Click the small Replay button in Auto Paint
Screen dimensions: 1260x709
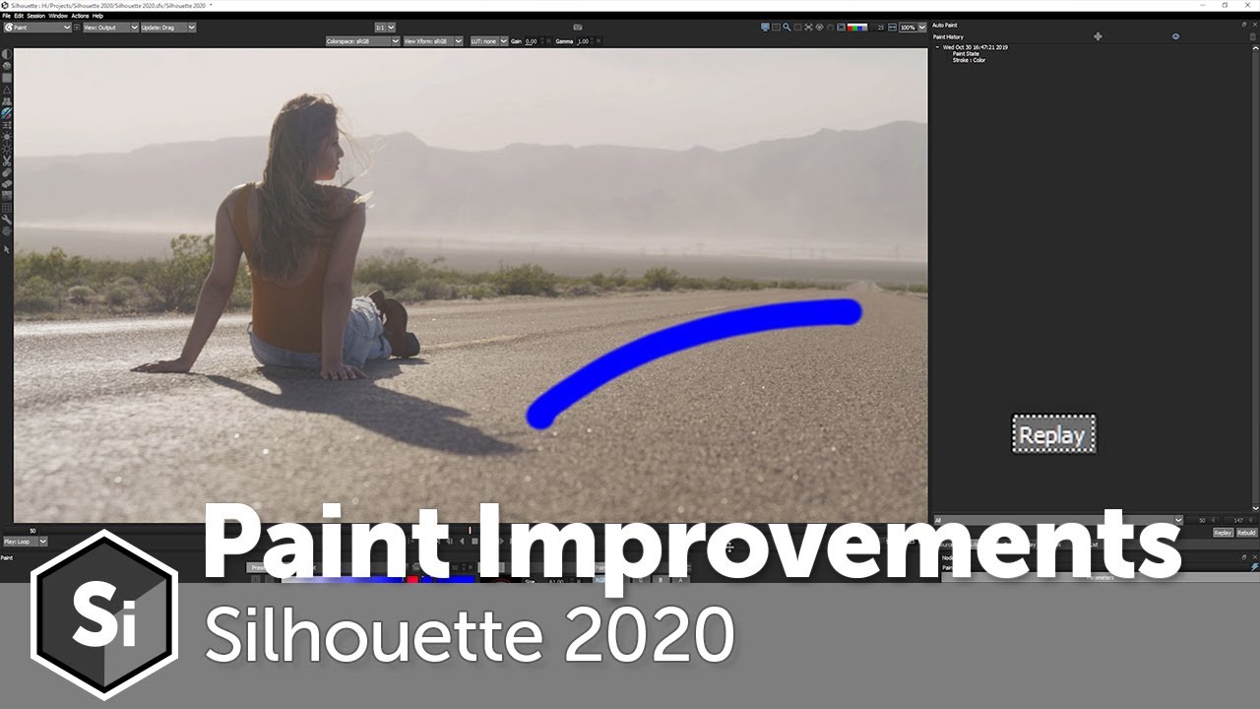1223,533
